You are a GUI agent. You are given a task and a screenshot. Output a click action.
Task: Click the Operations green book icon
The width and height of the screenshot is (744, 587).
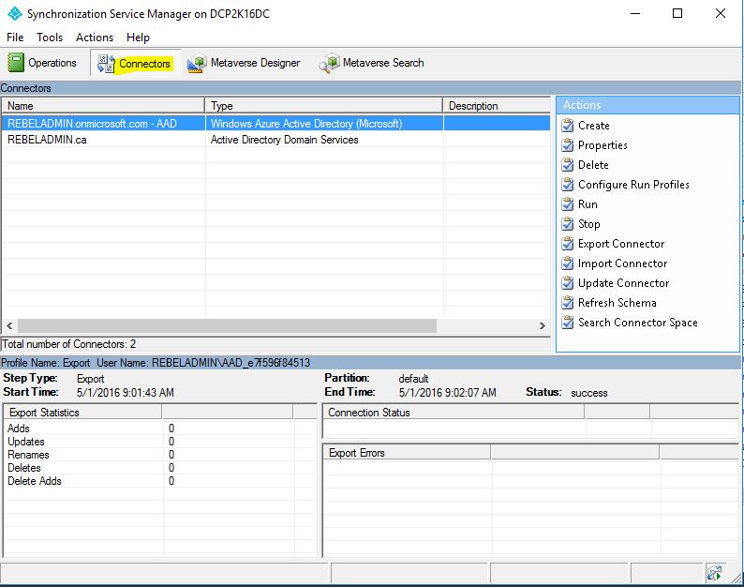16,63
